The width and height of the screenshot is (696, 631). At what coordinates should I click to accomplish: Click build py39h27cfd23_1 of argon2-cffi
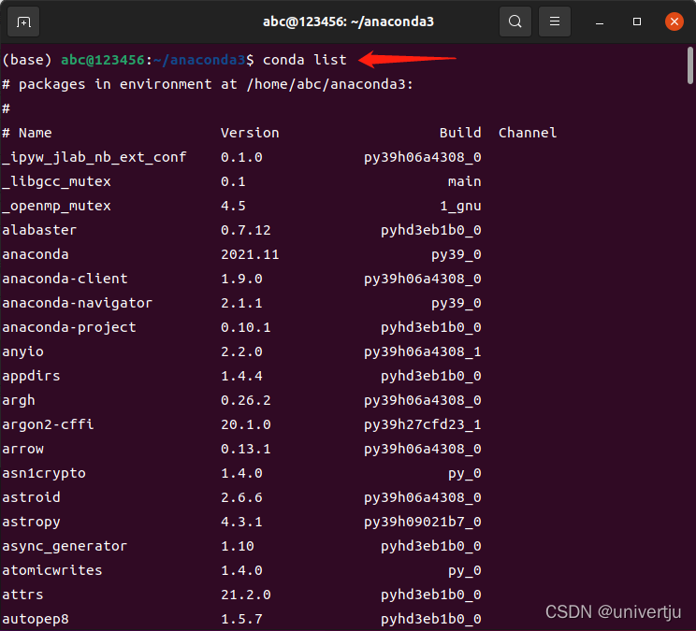tap(423, 424)
